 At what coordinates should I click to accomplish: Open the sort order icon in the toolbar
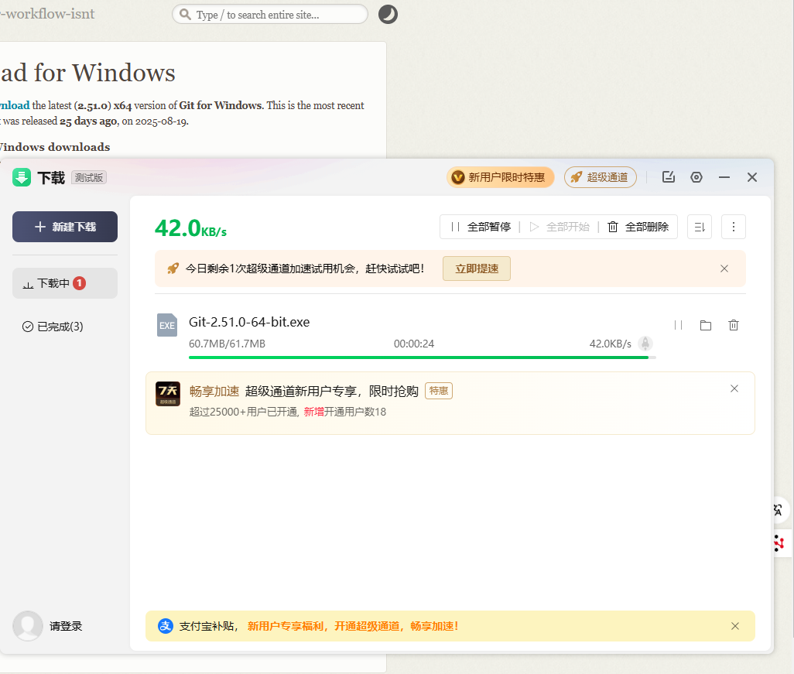tap(699, 227)
